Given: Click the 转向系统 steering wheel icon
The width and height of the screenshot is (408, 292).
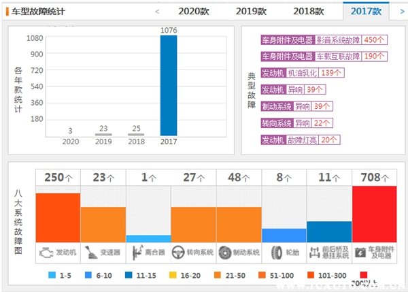Looking at the screenshot, I should click(x=180, y=252).
